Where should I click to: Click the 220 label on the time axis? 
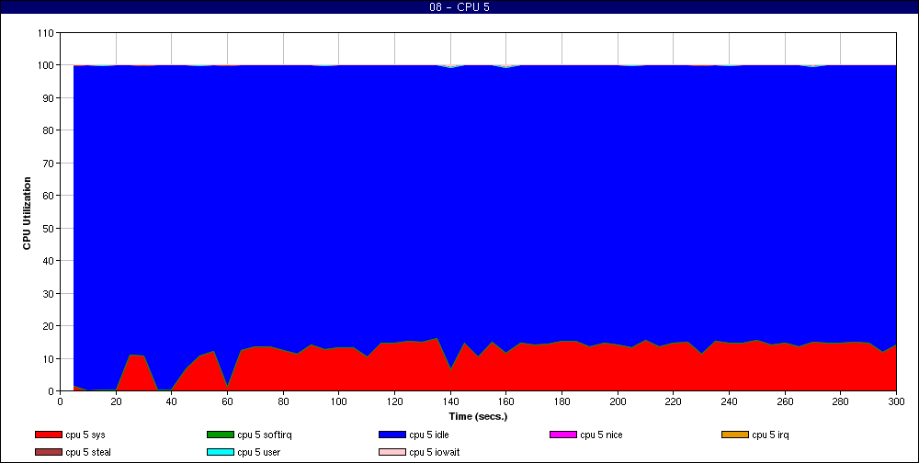tap(674, 401)
